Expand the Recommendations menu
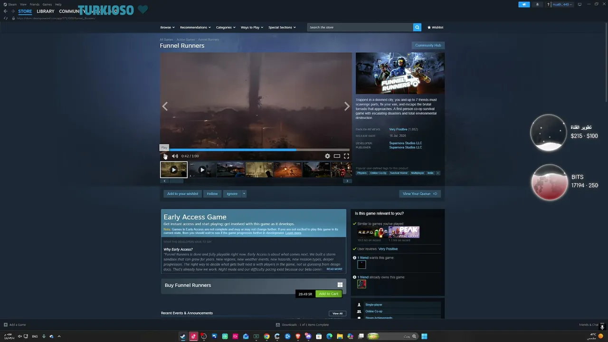The image size is (608, 342). [x=195, y=27]
